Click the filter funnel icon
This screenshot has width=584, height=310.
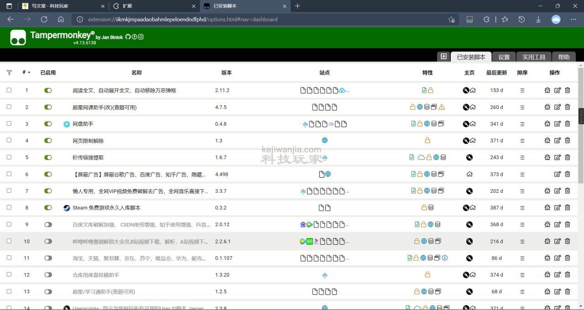pyautogui.click(x=9, y=72)
